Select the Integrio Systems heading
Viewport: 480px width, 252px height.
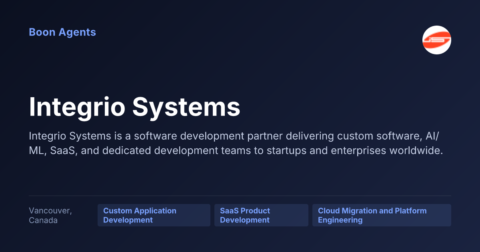[x=134, y=107]
